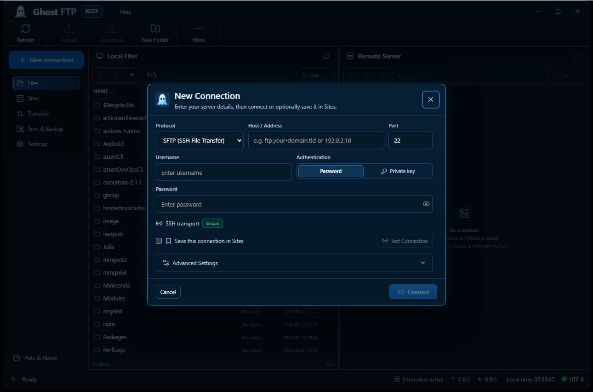593x392 pixels.
Task: Open Files section in sidebar
Action: [x=46, y=83]
